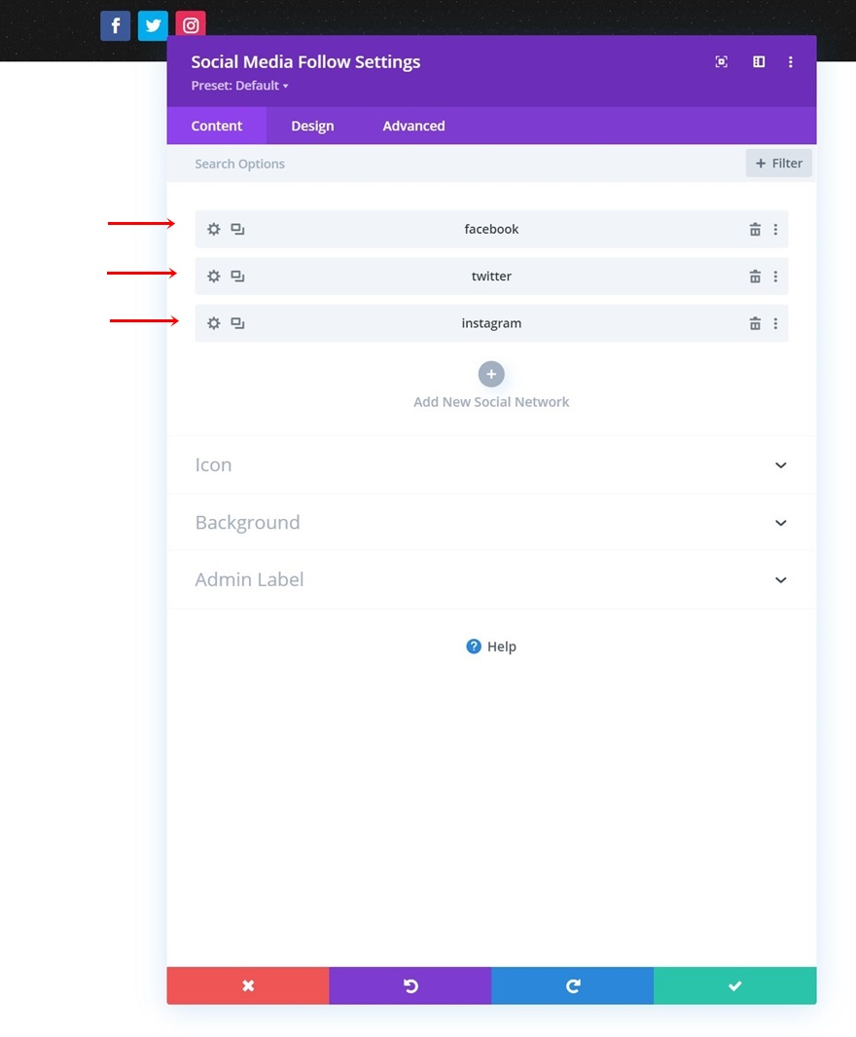
Task: Toggle the sidebar snap layout icon
Action: (x=759, y=61)
